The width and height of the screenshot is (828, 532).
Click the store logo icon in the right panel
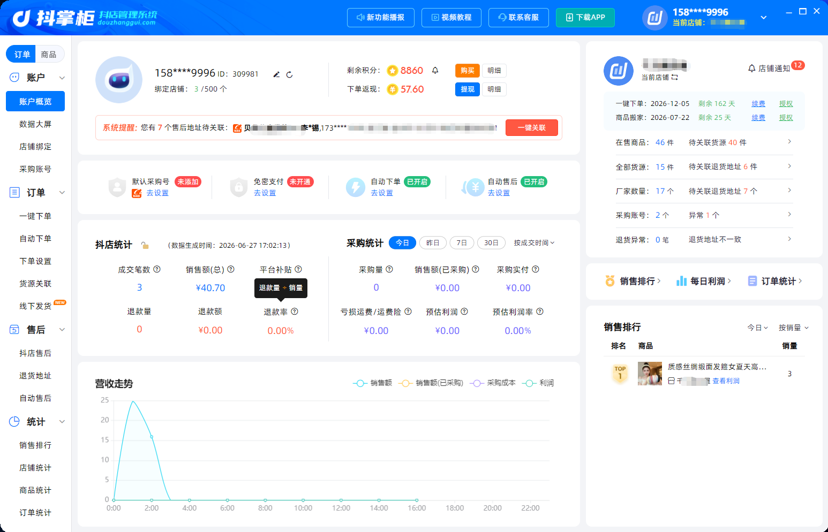619,71
